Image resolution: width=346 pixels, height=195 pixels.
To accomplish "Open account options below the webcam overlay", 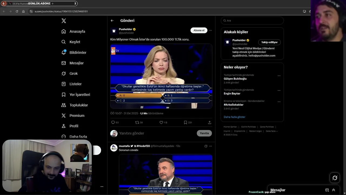I will click(102, 187).
